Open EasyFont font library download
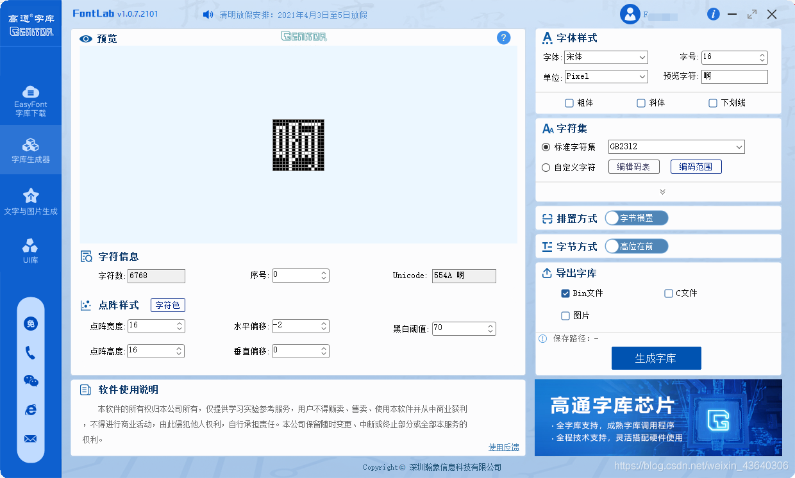Viewport: 795px width, 478px height. coord(31,101)
